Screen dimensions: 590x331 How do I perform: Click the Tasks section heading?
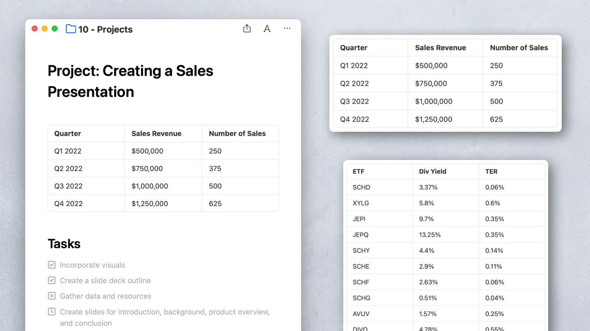tap(64, 244)
